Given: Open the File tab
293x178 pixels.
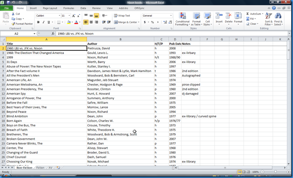Looking at the screenshot, I should [x=6, y=8].
